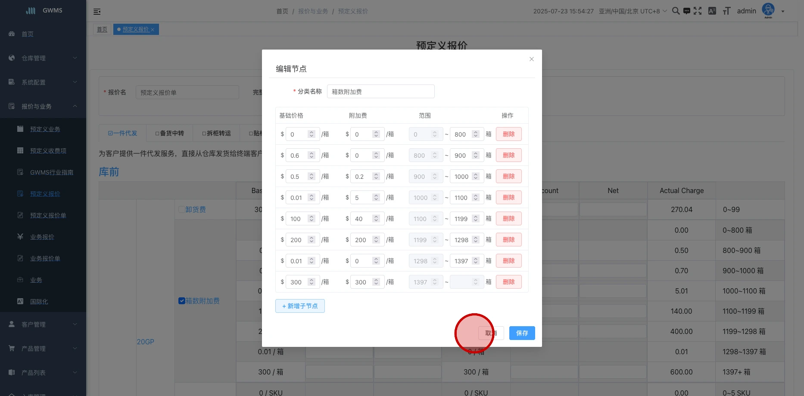Expand the 客户管理 sidebar menu
Screen dimensions: 804x396
[x=43, y=324]
